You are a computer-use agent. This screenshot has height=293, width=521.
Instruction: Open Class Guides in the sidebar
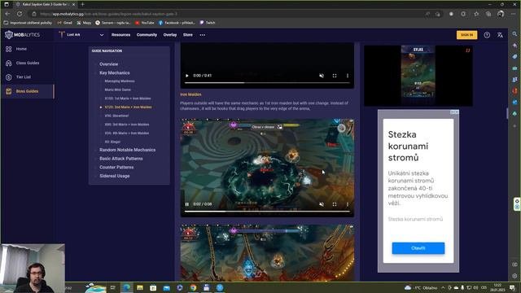coord(27,63)
